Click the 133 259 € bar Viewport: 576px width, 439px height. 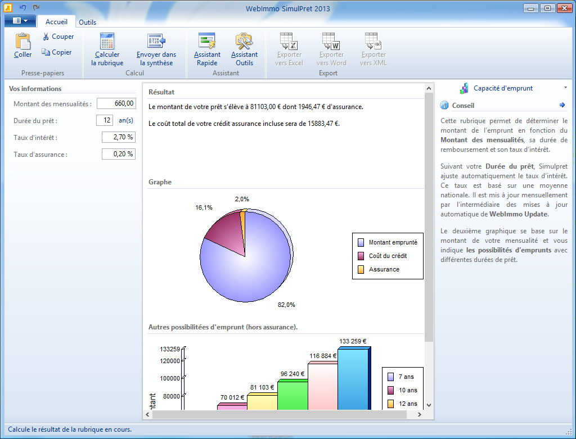[354, 378]
